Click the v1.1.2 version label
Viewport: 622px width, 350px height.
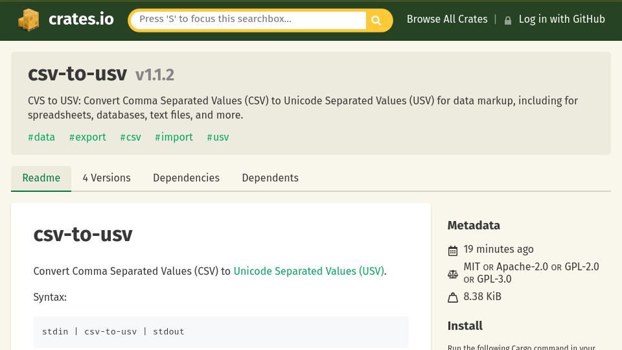point(155,75)
